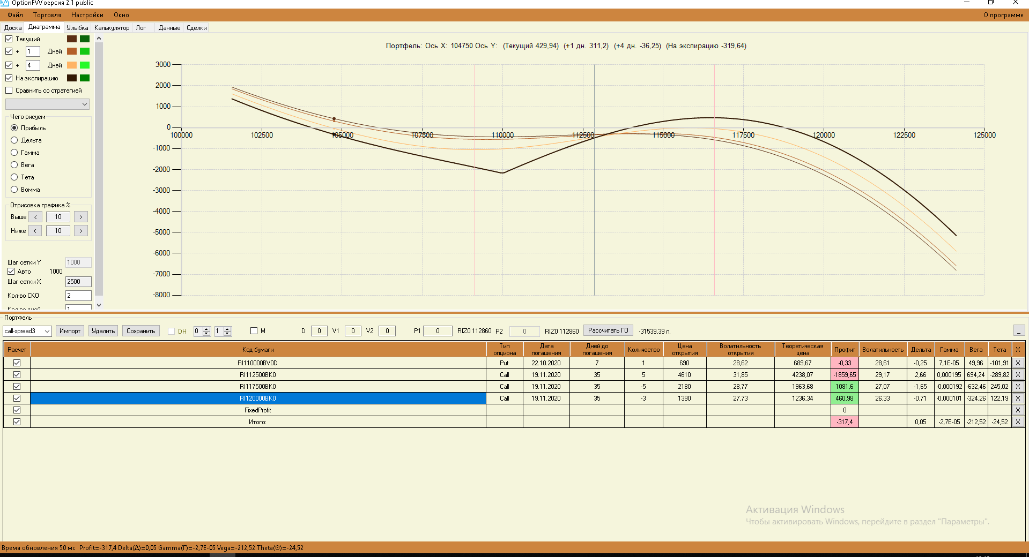Image resolution: width=1029 pixels, height=557 pixels.
Task: Click the X icon in the FixedProfit row
Action: coord(1018,410)
